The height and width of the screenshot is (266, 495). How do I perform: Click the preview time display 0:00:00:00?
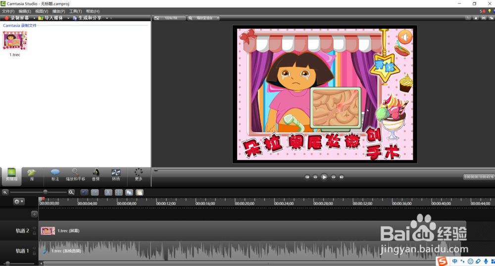pyautogui.click(x=479, y=177)
